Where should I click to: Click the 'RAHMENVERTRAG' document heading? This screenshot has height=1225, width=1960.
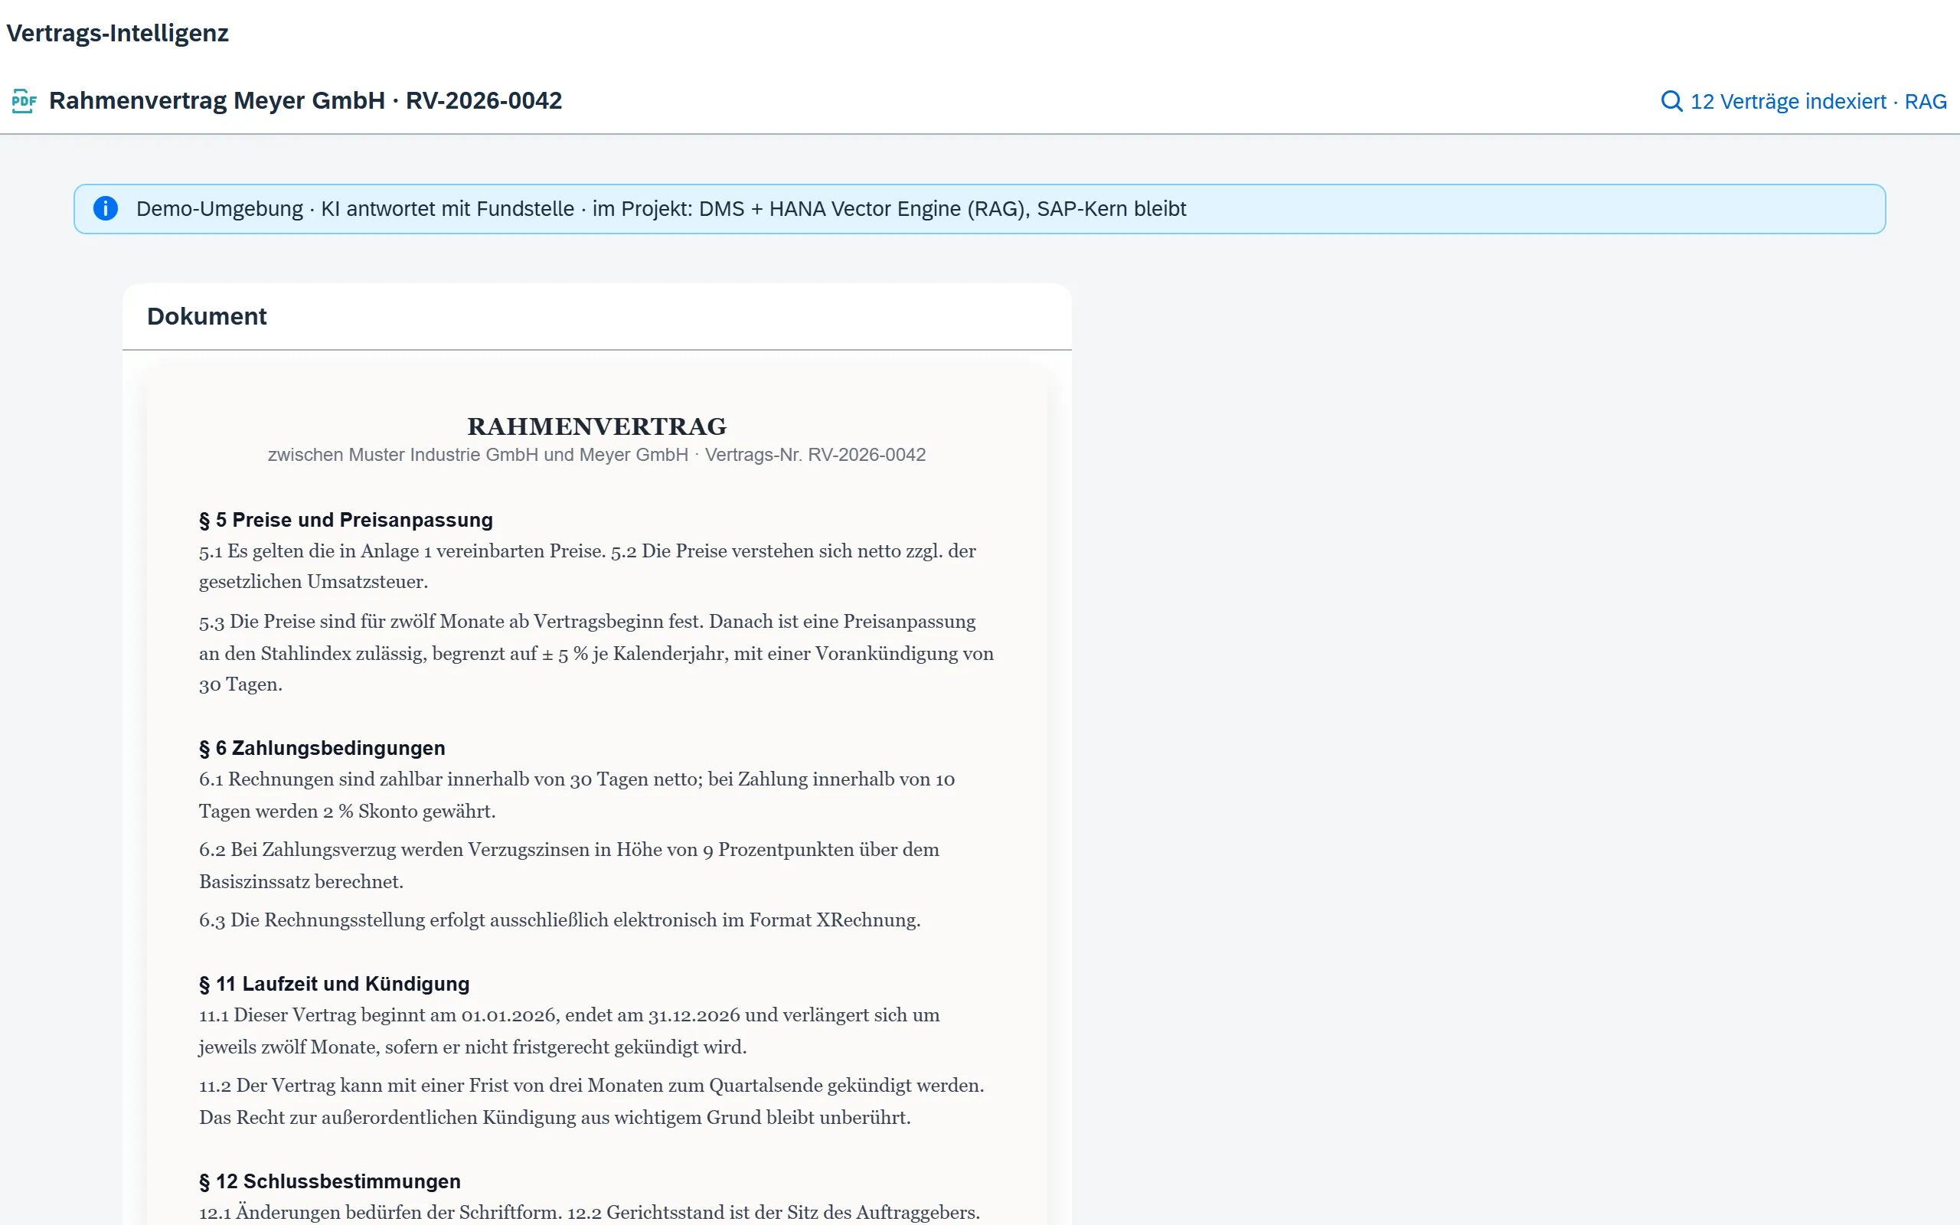[x=597, y=426]
